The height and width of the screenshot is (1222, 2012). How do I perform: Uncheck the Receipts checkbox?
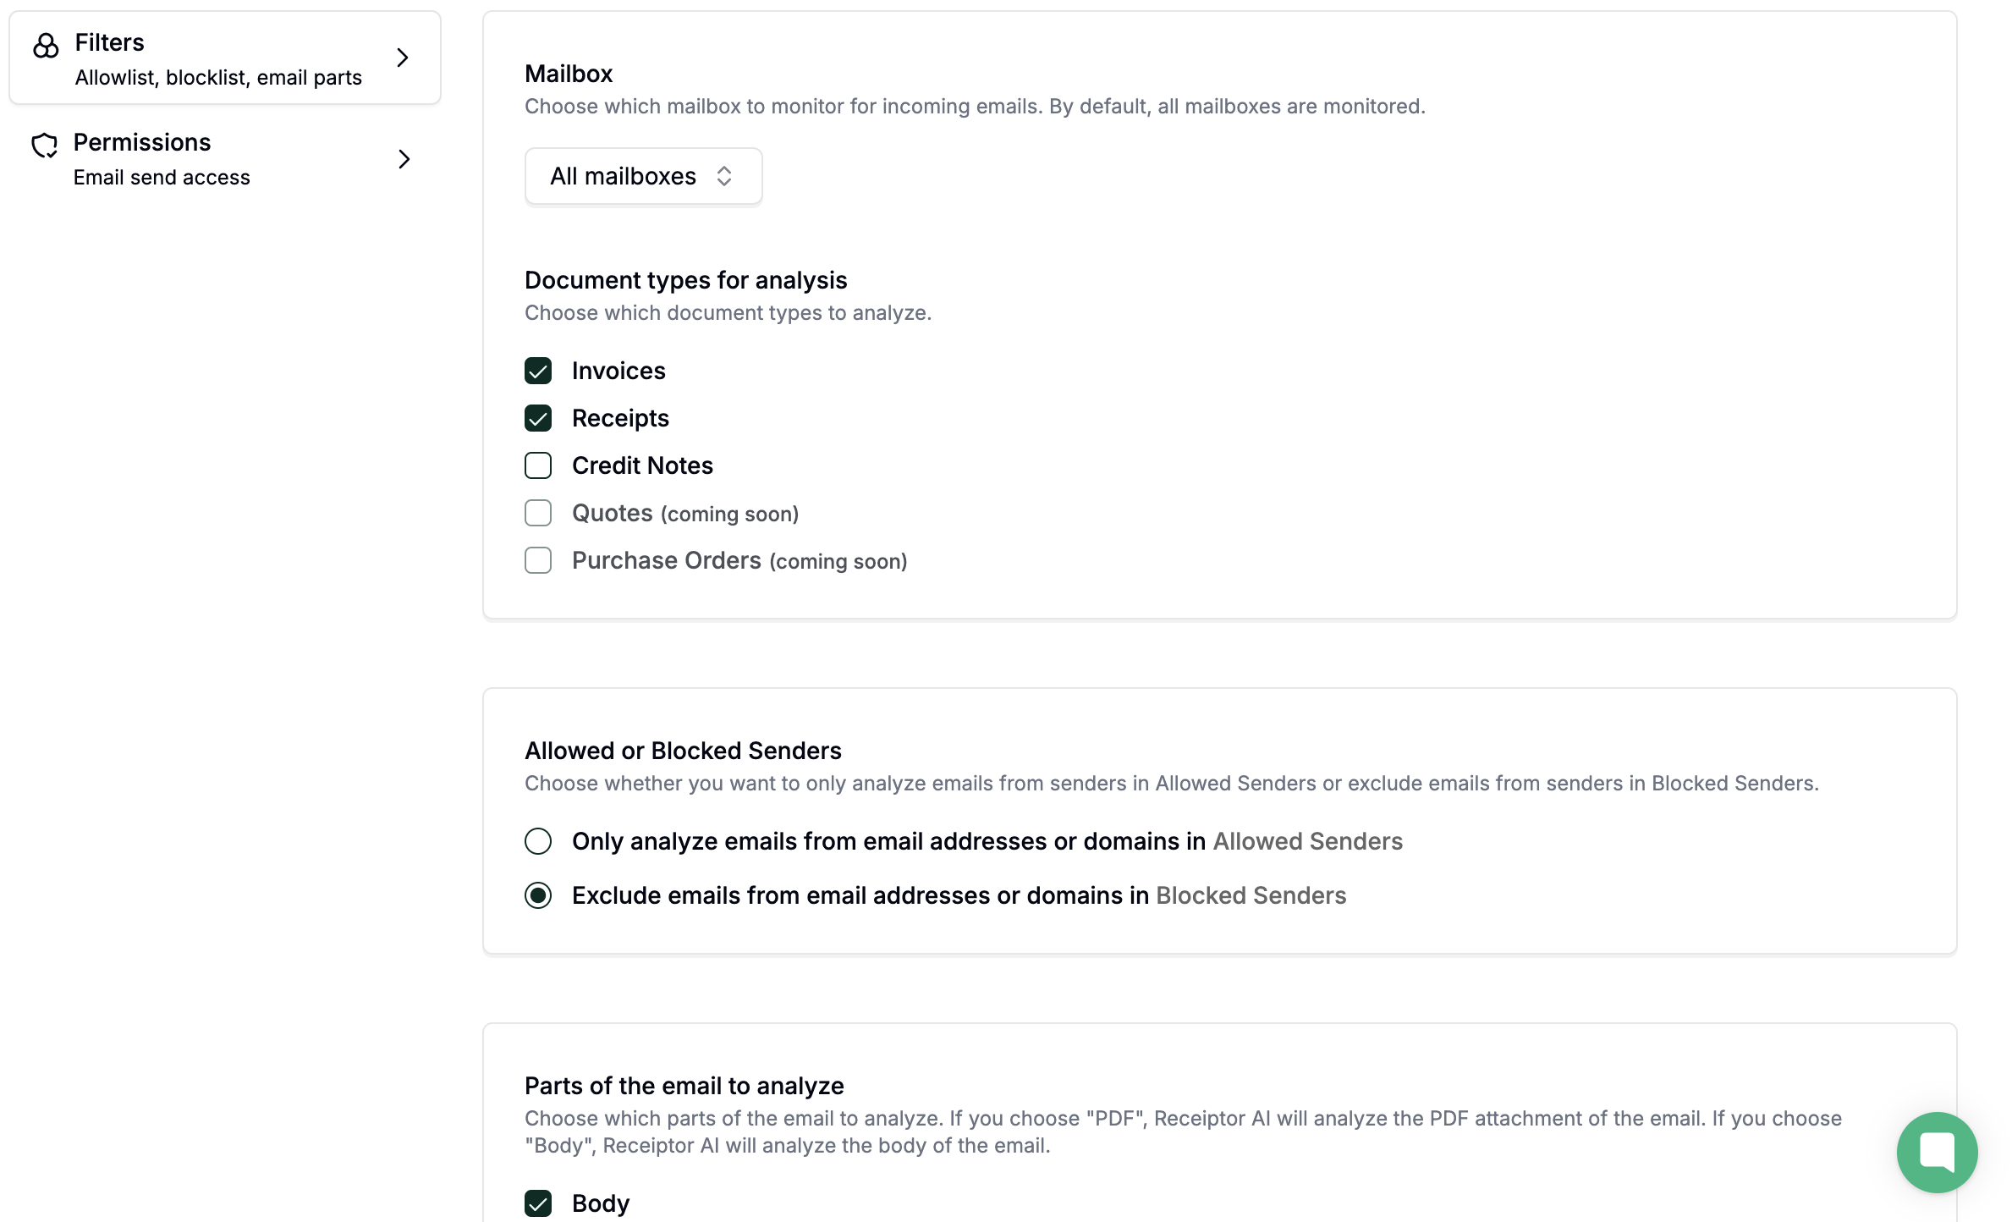(538, 418)
